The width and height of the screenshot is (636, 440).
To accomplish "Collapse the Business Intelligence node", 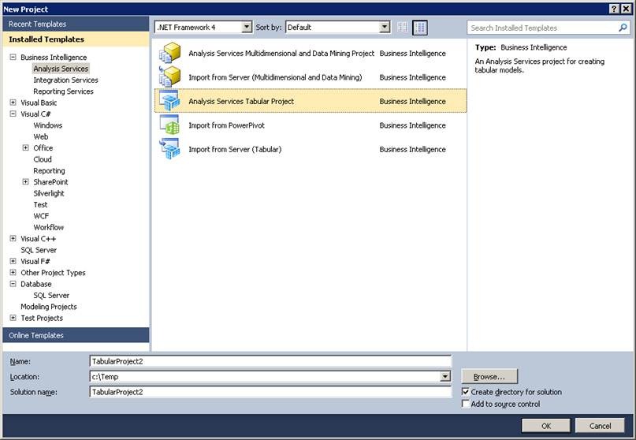I will pyautogui.click(x=13, y=58).
